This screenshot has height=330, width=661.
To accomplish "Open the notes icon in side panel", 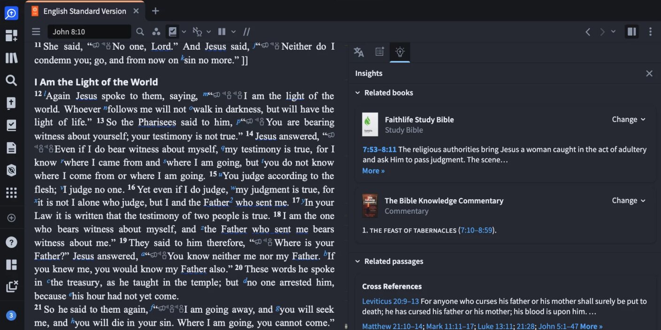I will tap(380, 52).
